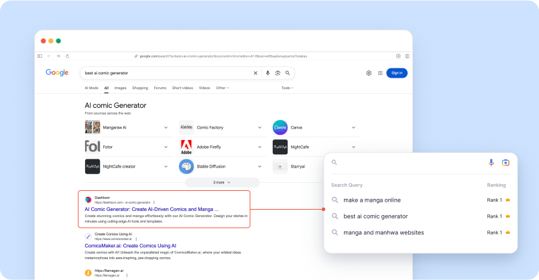Open 'ComicsMaker.ai: Create Comics Using AI' link
Screen dimensions: 539x280
coord(130,246)
